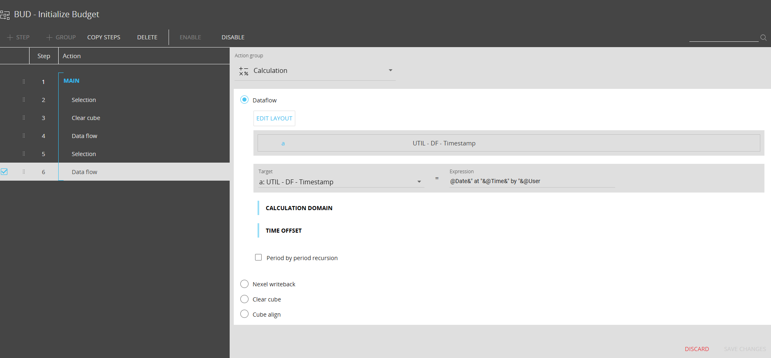Open the Target UTIL - DF - Timestamp dropdown
Viewport: 771px width, 358px height.
pos(419,182)
